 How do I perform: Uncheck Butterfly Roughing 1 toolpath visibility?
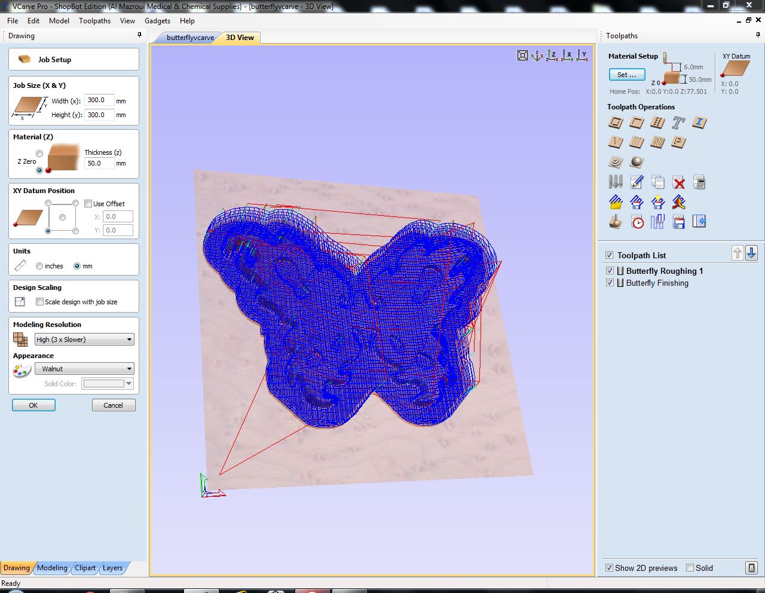pos(610,271)
